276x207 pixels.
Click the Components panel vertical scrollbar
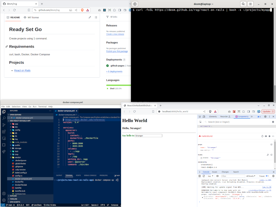(x=275, y=151)
